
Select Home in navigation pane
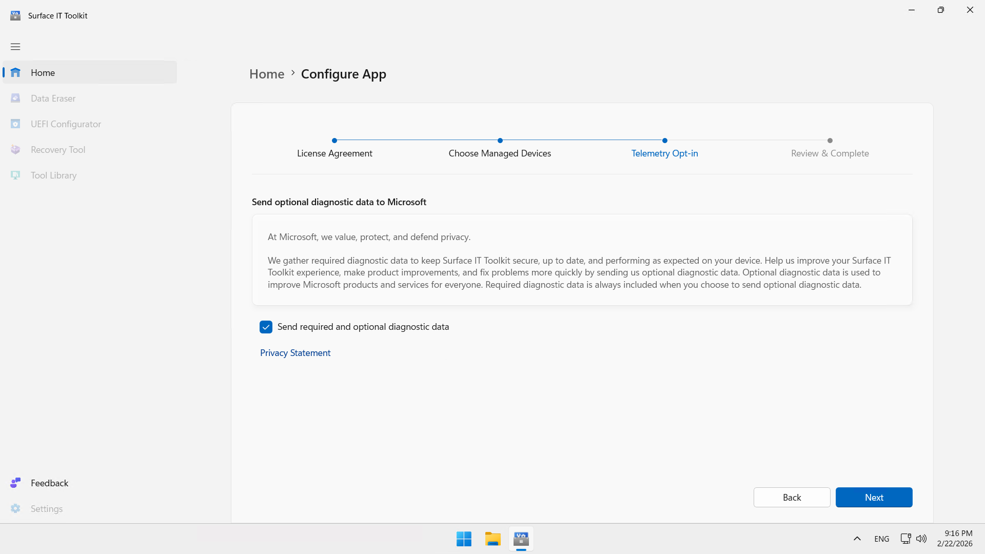[43, 72]
